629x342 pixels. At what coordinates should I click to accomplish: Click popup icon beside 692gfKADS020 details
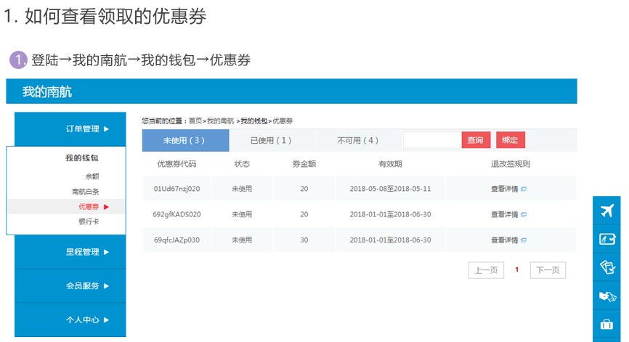pos(523,214)
